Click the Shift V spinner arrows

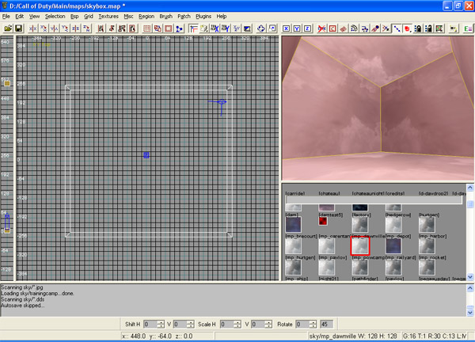coord(191,324)
